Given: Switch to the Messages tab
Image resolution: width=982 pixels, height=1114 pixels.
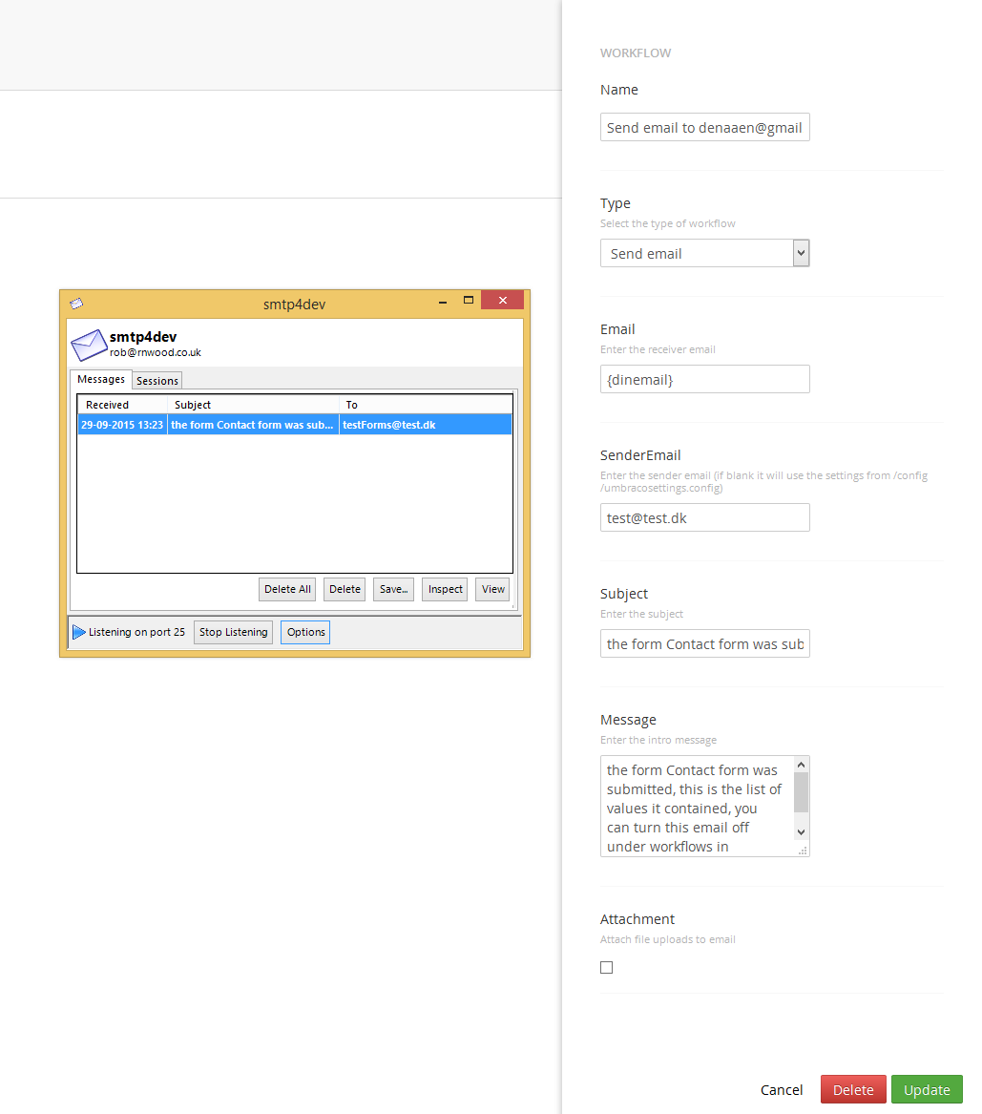Looking at the screenshot, I should point(101,379).
